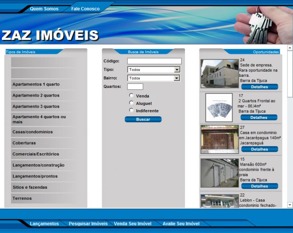Click Detalhes for Sede de empresa listing
Image resolution: width=293 pixels, height=233 pixels.
click(x=259, y=87)
